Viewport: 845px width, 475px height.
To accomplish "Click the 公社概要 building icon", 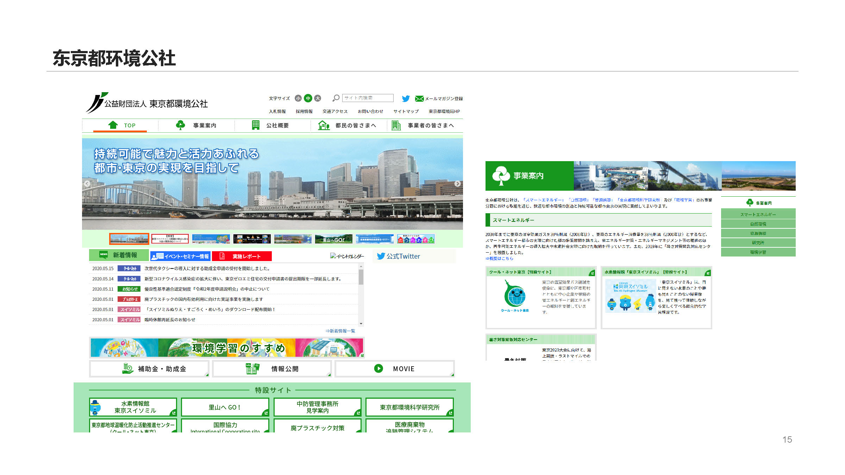I will tap(255, 125).
